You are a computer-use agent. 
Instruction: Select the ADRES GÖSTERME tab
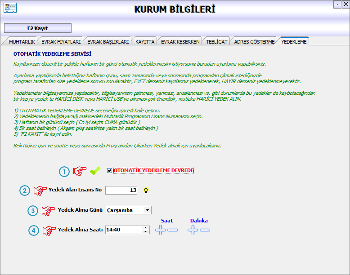pyautogui.click(x=254, y=42)
